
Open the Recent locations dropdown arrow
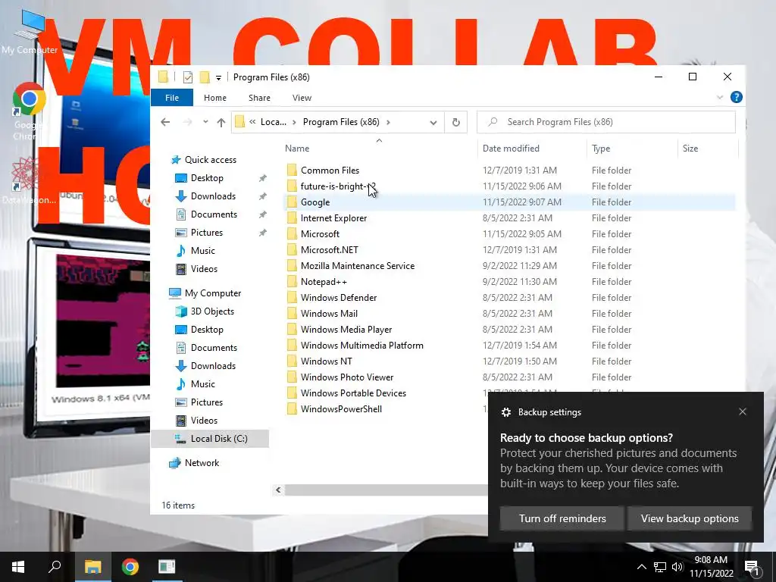(205, 122)
